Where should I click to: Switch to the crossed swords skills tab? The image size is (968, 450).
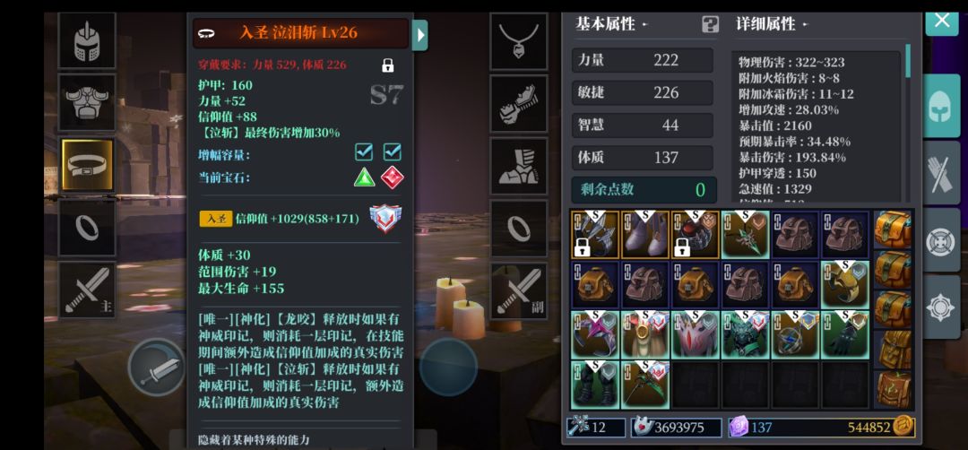[941, 174]
